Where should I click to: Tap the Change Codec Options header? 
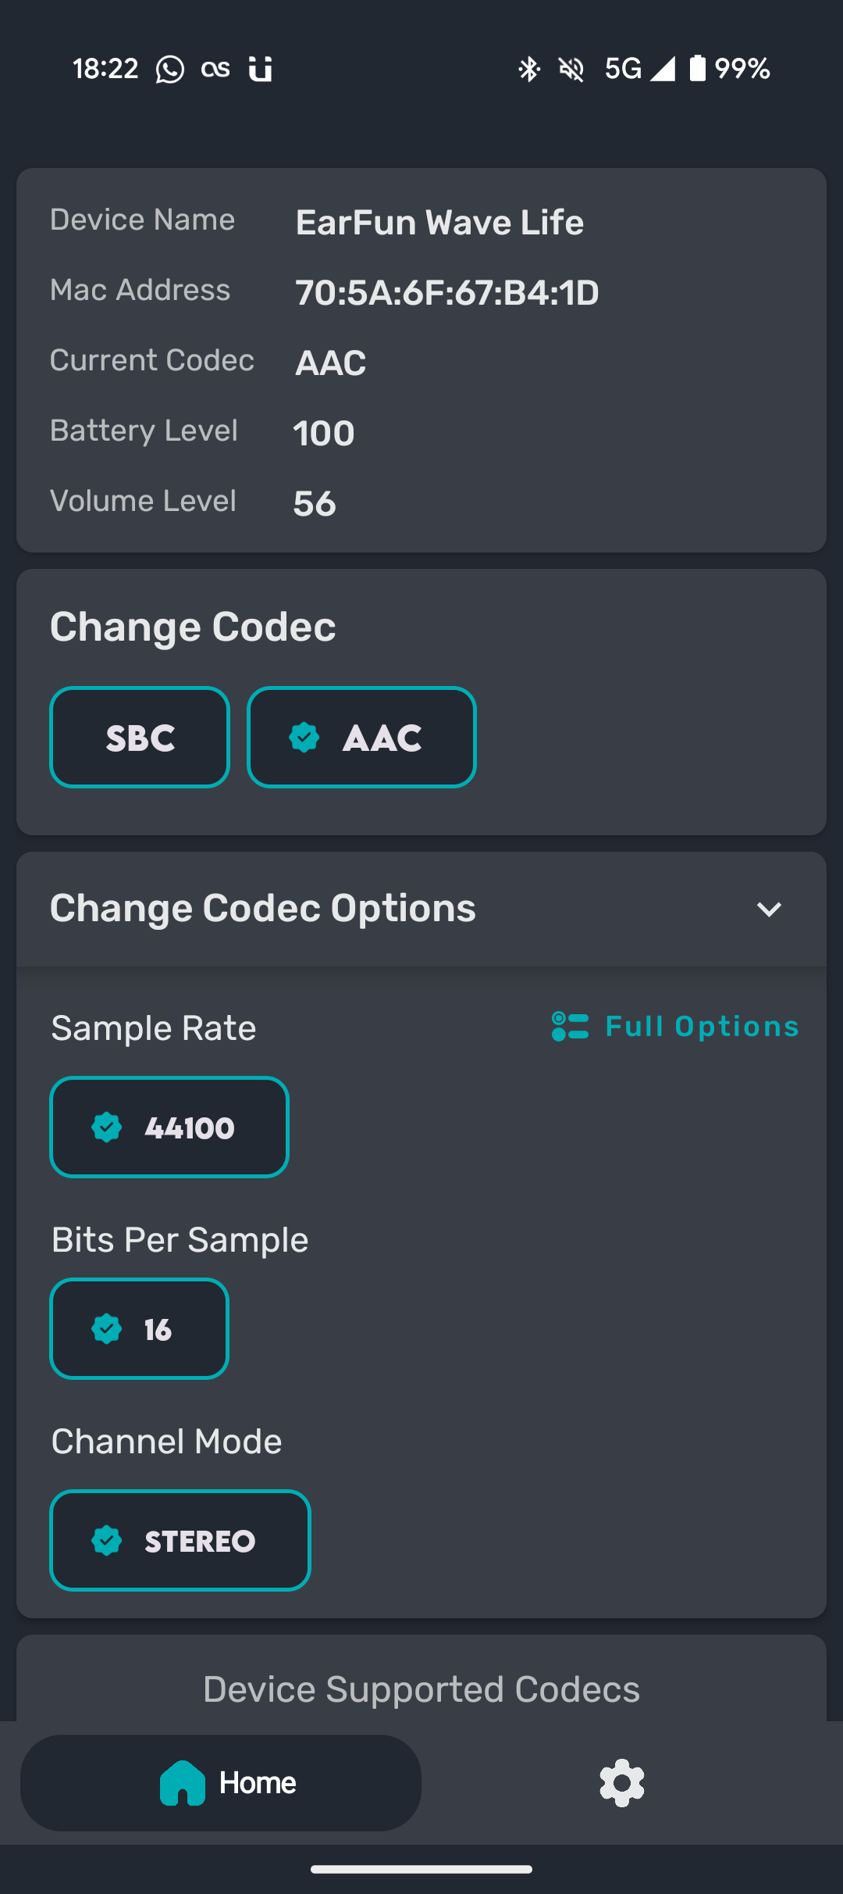pos(421,909)
